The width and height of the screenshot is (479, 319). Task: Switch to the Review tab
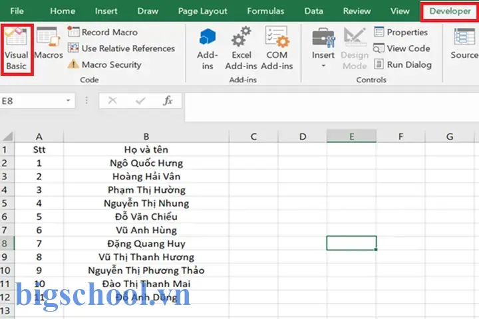click(357, 11)
